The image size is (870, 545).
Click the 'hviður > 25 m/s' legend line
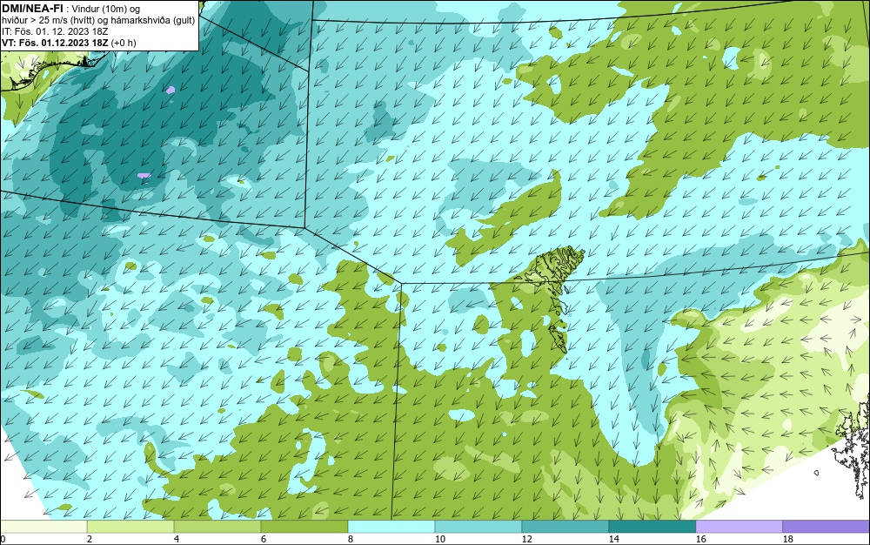click(98, 21)
